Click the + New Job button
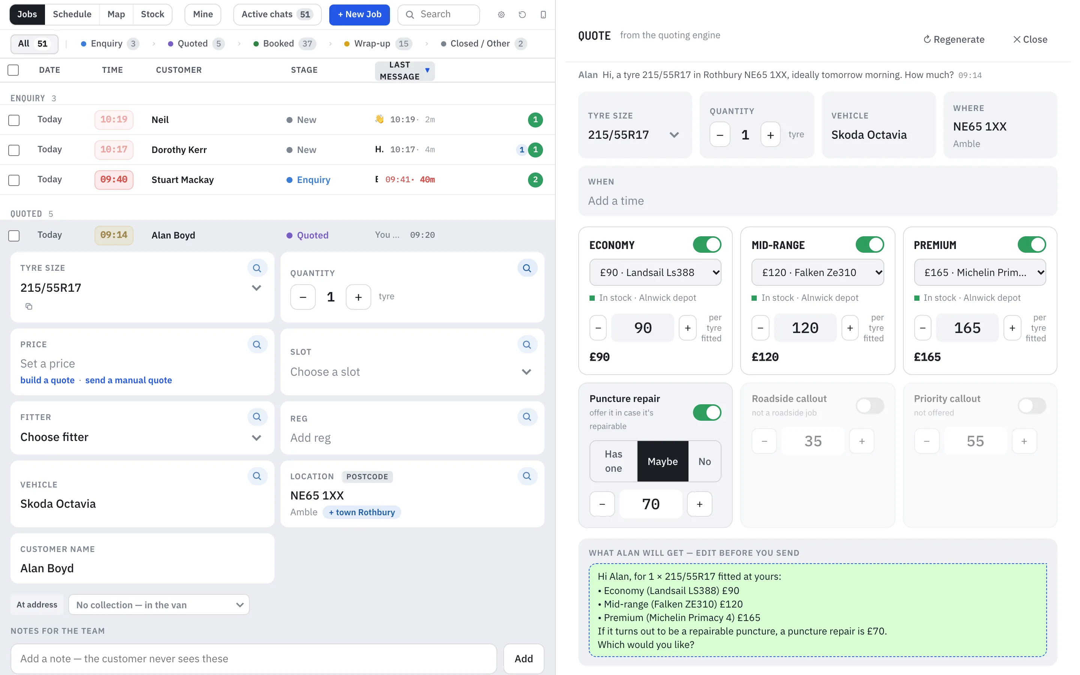 coord(359,14)
